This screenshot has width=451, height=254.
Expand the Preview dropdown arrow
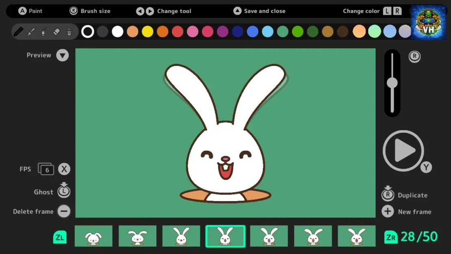(x=63, y=55)
